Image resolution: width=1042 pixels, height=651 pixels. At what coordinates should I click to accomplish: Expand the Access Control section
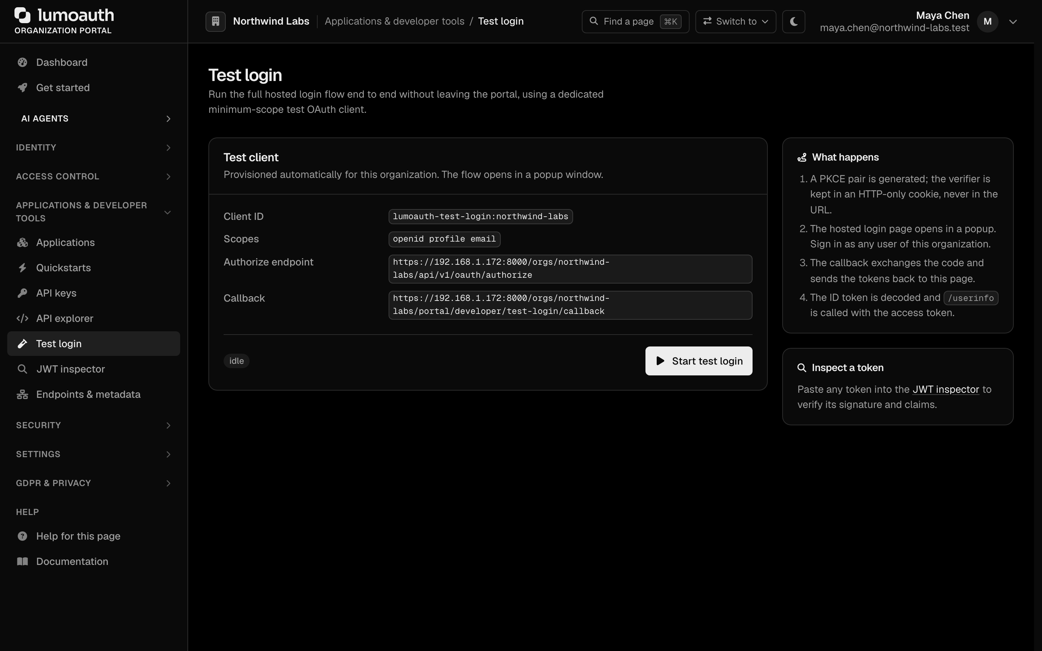(94, 176)
